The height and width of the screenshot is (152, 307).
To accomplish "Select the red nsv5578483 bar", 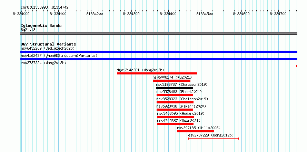I will pyautogui.click(x=175, y=95).
